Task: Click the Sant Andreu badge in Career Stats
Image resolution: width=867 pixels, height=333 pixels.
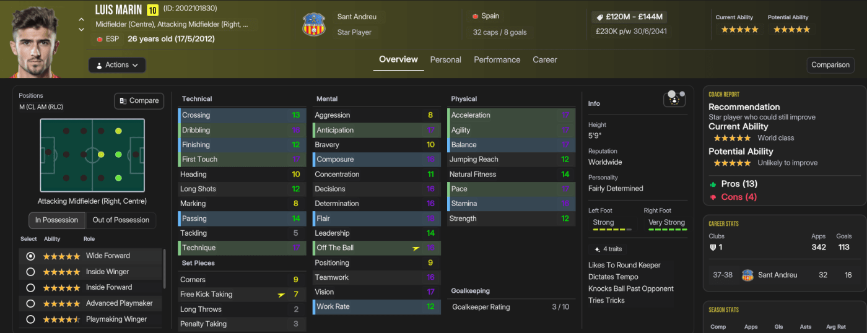Action: [x=747, y=275]
